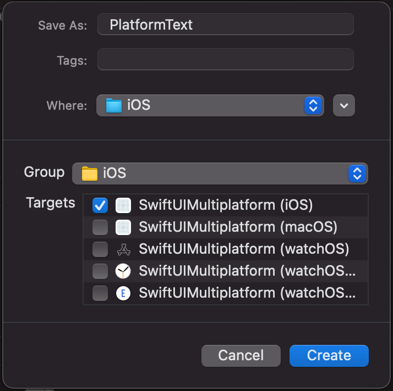393x391 pixels.
Task: Click the watchOS target's app template icon
Action: (x=123, y=249)
